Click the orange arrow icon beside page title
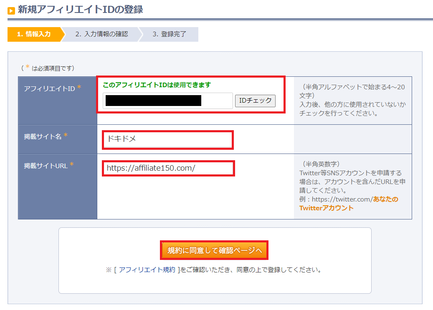 coord(11,11)
